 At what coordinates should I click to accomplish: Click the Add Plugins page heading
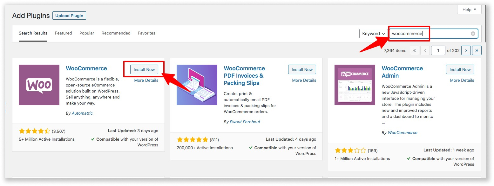[31, 16]
